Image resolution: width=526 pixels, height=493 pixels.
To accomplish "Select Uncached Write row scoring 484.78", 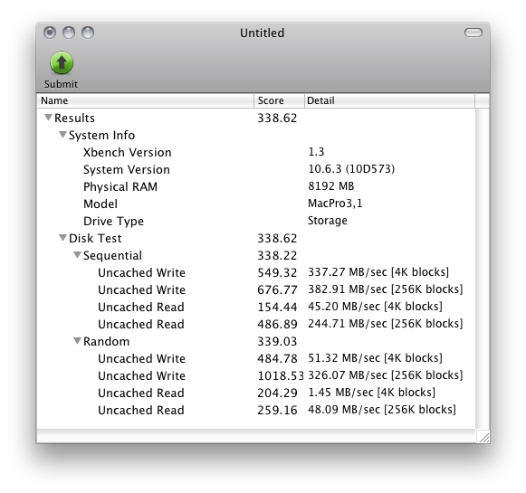I will pos(256,358).
